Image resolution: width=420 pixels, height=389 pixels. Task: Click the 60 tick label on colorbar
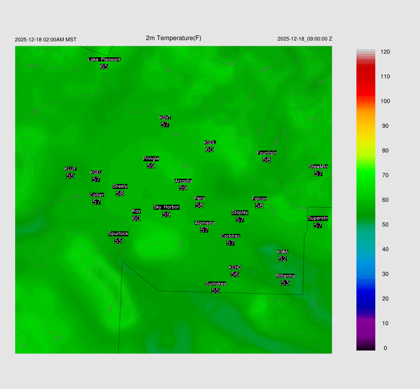[385, 200]
